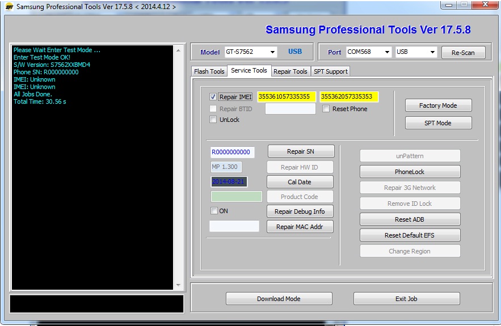501x326 pixels.
Task: Expand the Port dropdown showing COM568
Action: tap(369, 52)
